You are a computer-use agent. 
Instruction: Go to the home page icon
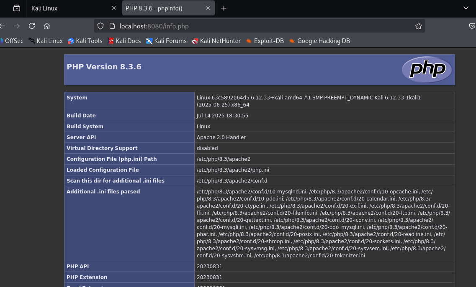pos(46,26)
